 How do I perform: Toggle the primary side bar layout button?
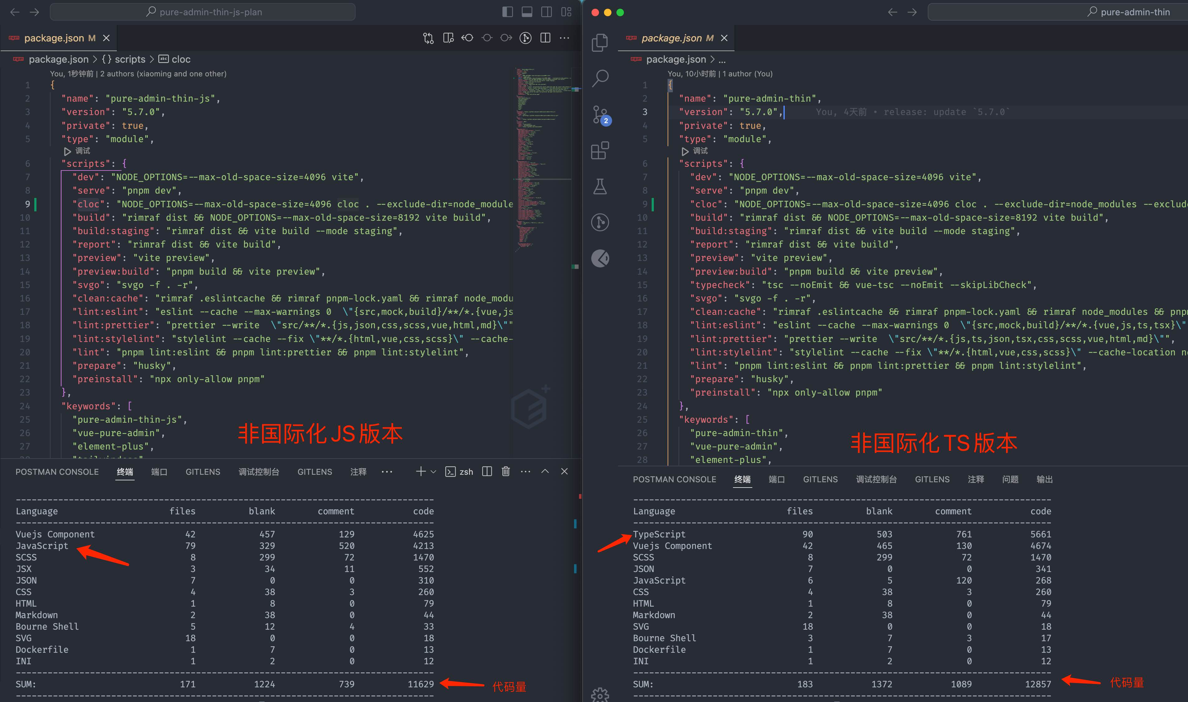tap(507, 12)
